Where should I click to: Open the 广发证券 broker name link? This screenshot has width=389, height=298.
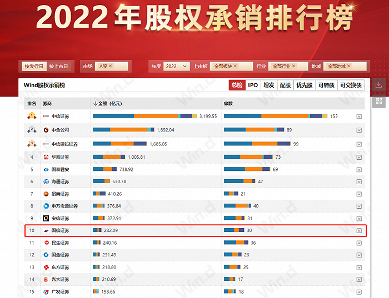60,291
